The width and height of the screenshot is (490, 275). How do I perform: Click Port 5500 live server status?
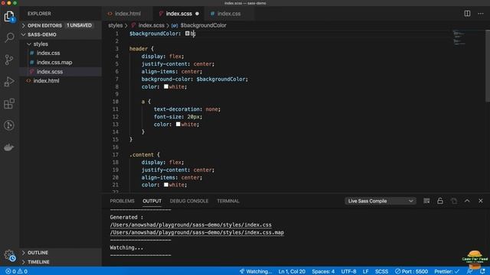click(x=411, y=272)
